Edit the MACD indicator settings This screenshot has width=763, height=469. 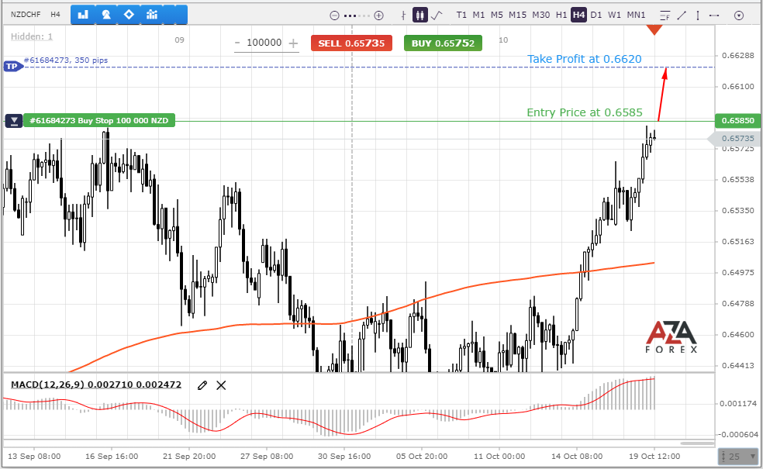(x=202, y=385)
